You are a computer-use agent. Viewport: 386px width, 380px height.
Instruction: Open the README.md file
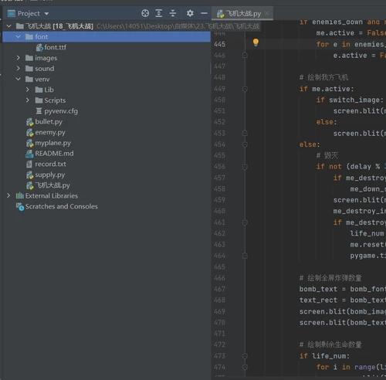pyautogui.click(x=54, y=154)
